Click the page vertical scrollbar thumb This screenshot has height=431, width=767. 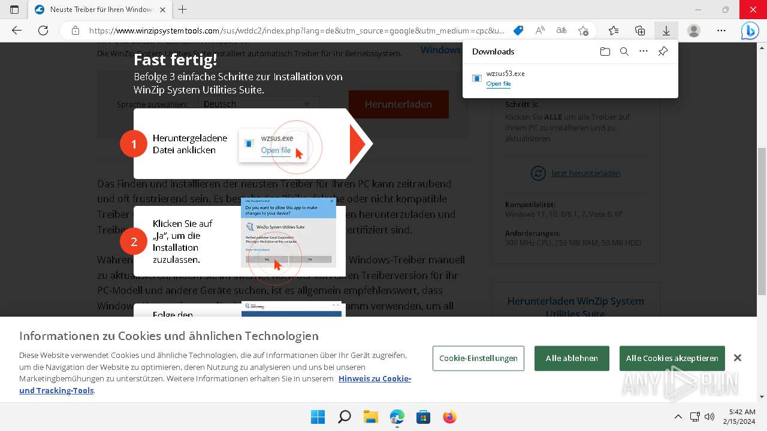[762, 221]
